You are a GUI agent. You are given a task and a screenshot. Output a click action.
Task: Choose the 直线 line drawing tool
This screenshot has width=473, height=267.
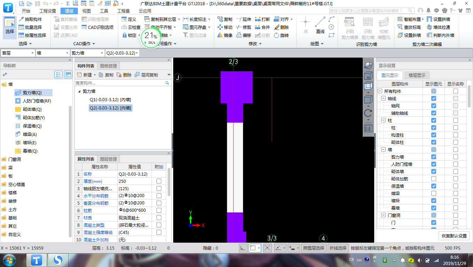[320, 26]
